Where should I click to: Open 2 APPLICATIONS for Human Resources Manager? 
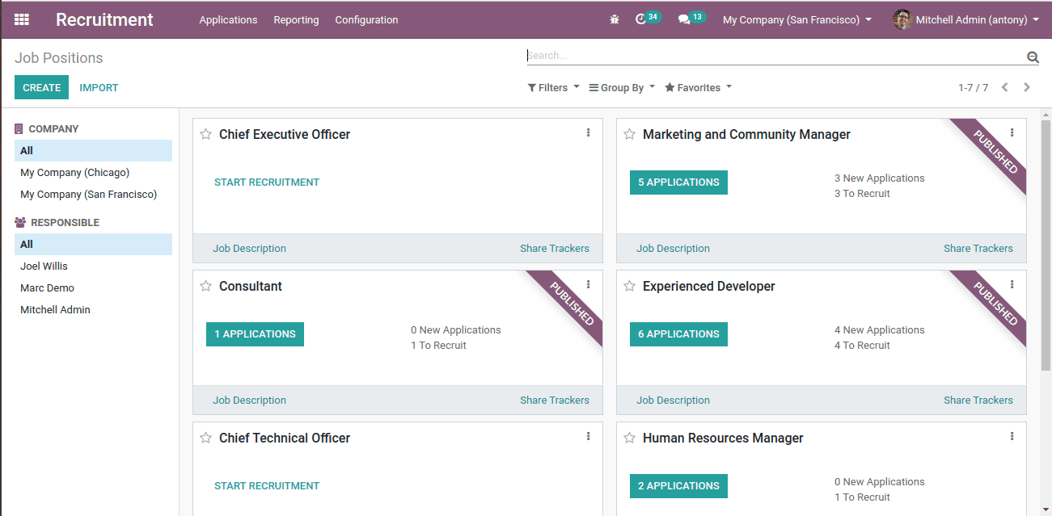(678, 486)
